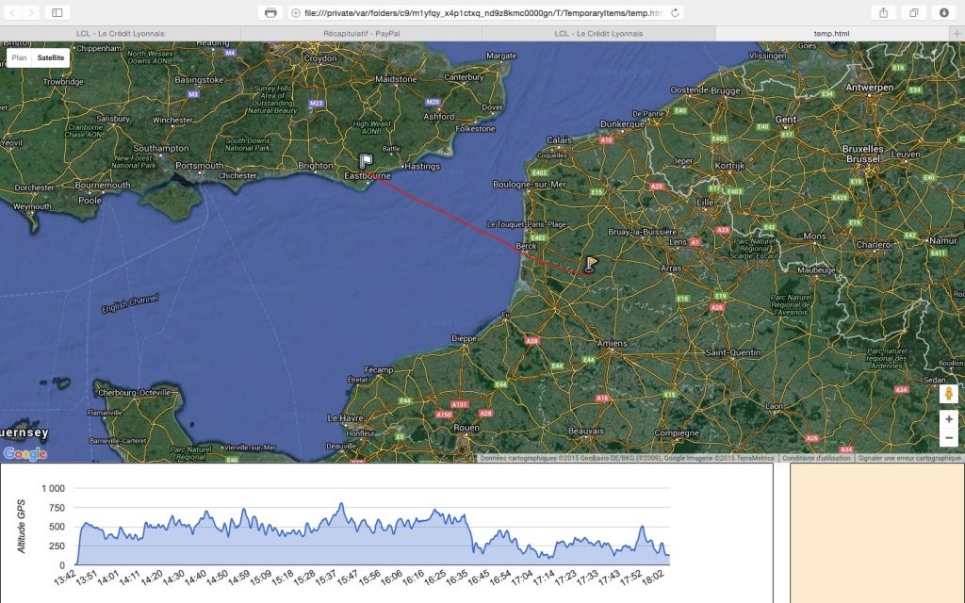Click the M3 motorway shield near Basingstoke

pos(193,94)
